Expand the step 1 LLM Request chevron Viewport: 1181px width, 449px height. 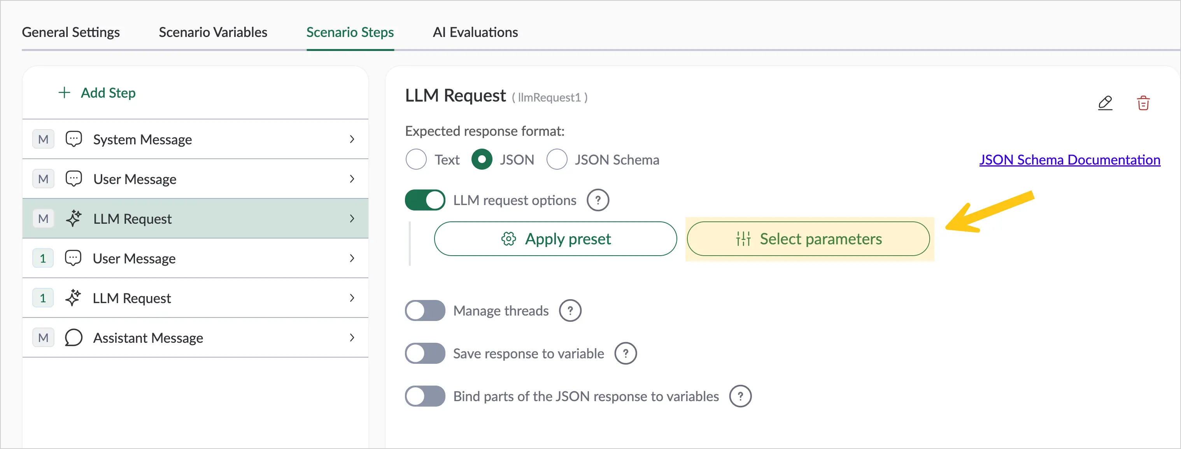352,298
